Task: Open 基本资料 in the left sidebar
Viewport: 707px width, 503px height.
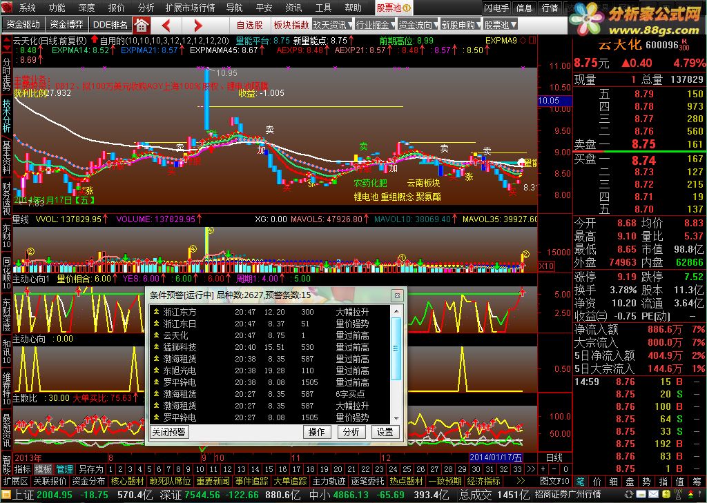Action: 6,157
